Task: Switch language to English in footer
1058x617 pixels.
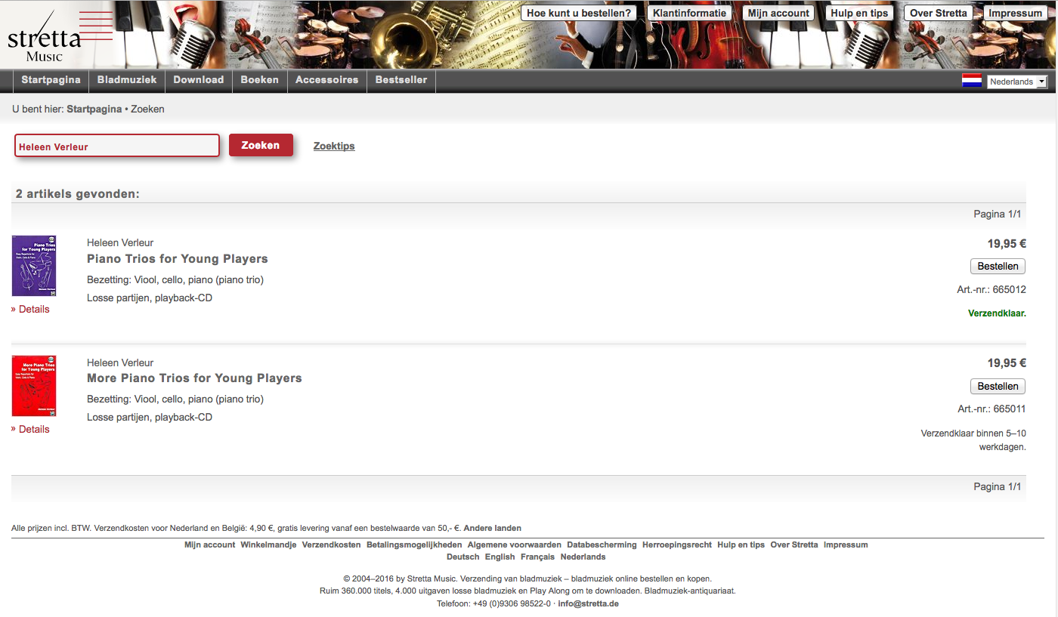Action: (500, 557)
